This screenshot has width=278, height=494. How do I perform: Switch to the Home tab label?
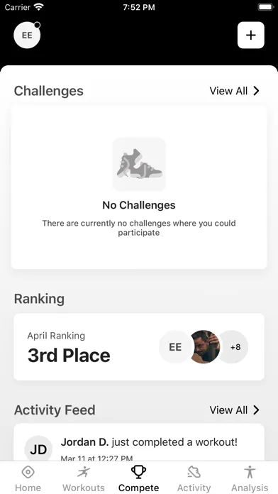point(28,488)
